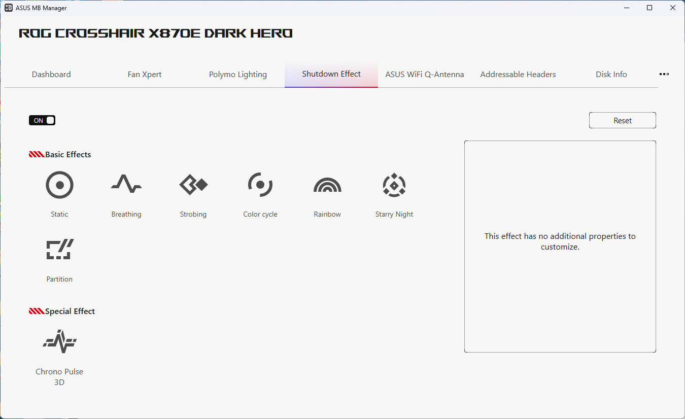Click the effect properties panel area

[x=560, y=294]
